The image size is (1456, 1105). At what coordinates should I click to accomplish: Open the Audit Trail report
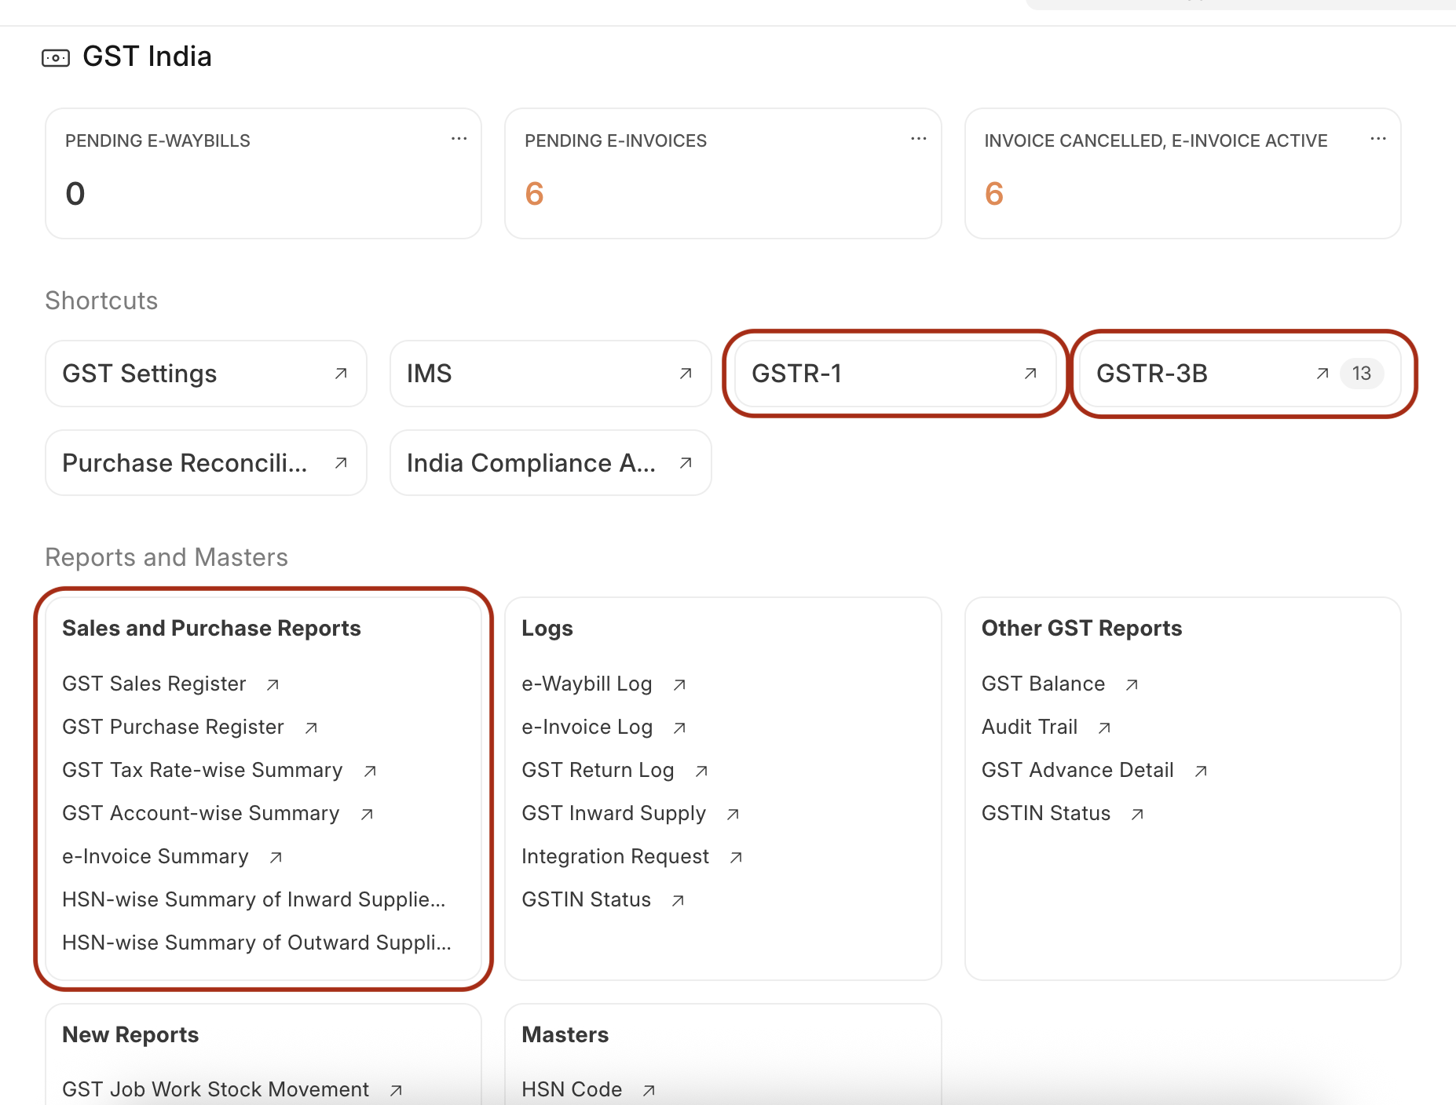(1030, 727)
